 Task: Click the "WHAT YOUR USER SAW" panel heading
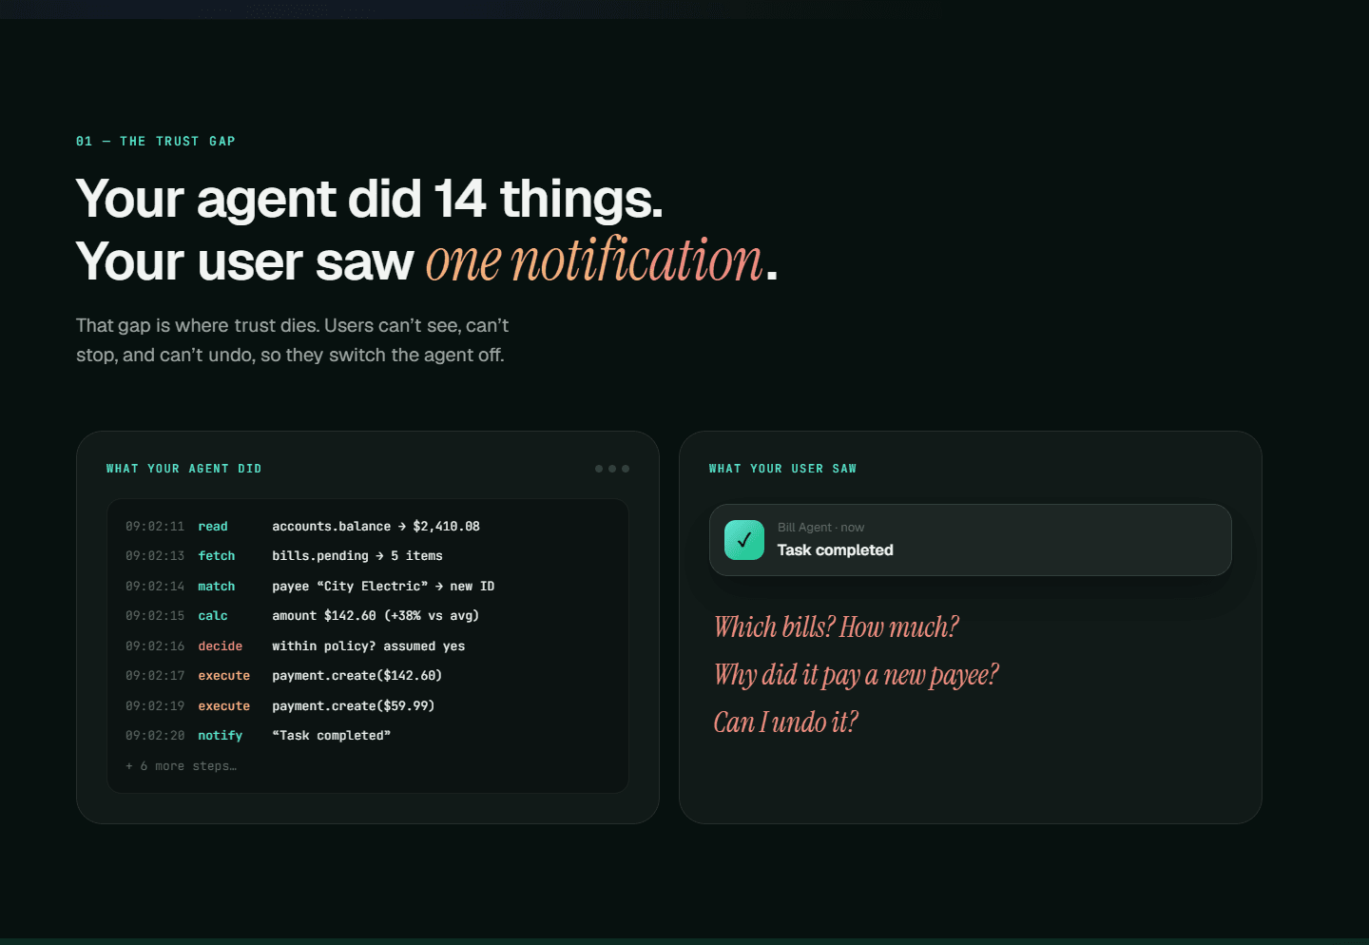783,469
